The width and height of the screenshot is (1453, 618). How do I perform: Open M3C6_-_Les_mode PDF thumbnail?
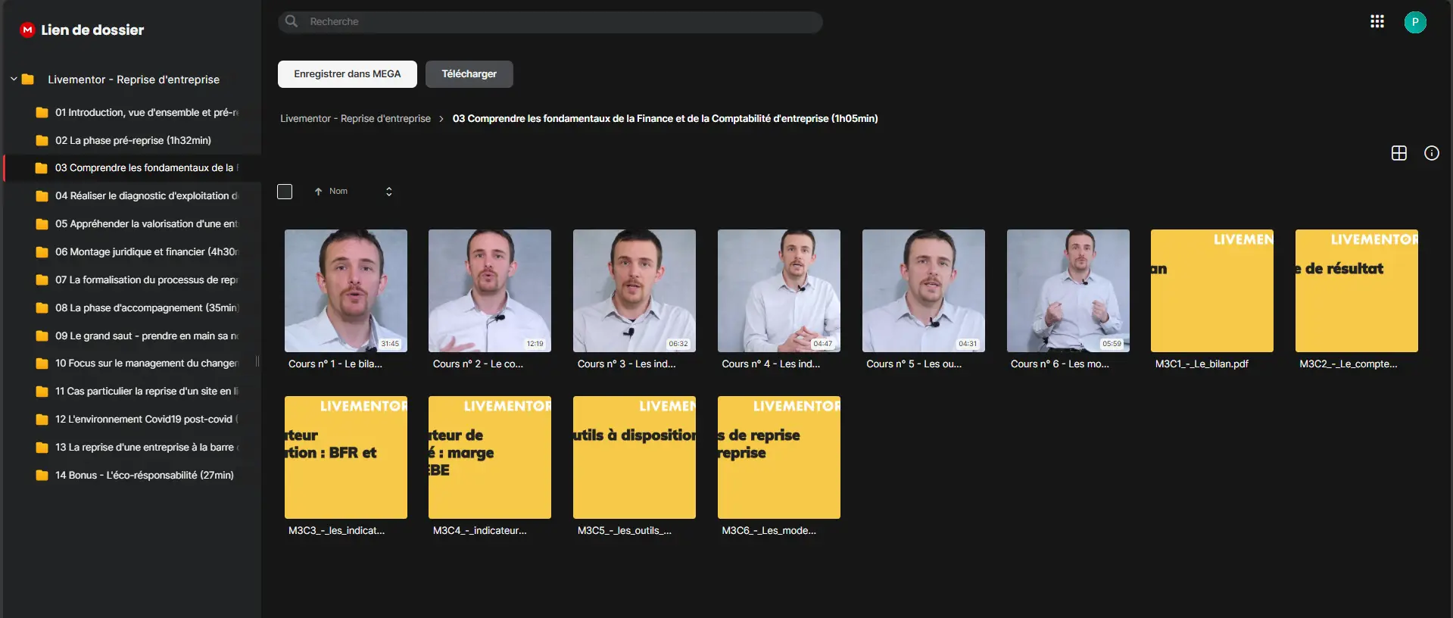(x=779, y=457)
